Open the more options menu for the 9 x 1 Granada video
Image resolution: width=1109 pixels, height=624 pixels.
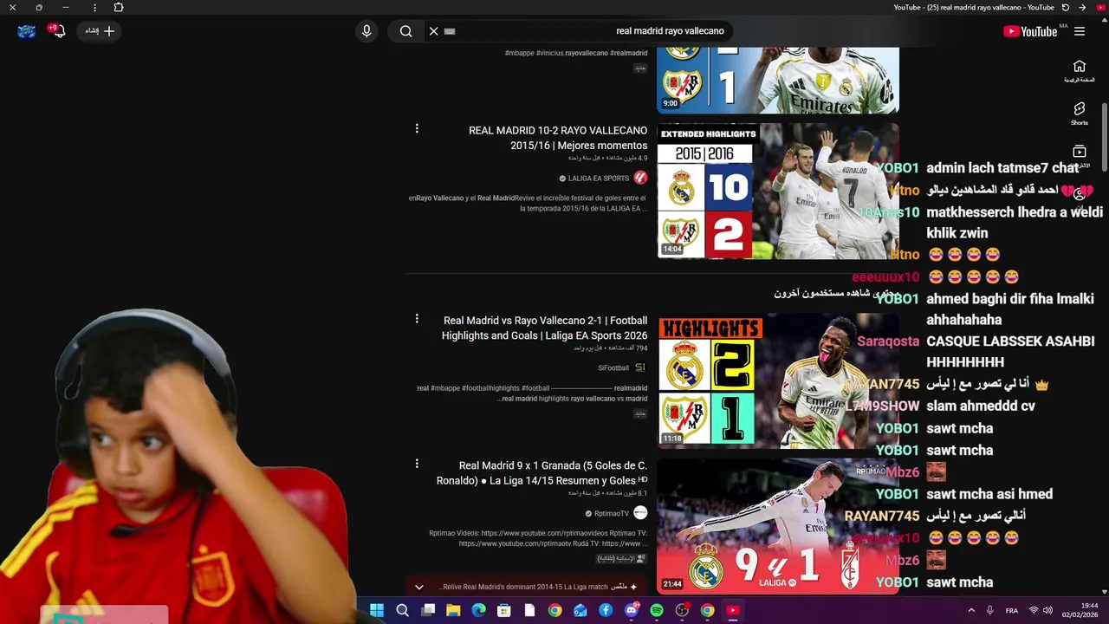(417, 464)
